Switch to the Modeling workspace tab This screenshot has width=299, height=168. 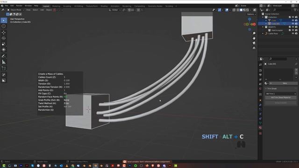pyautogui.click(x=56, y=6)
